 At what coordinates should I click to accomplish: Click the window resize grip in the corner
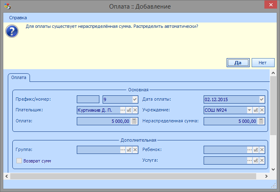273,186
